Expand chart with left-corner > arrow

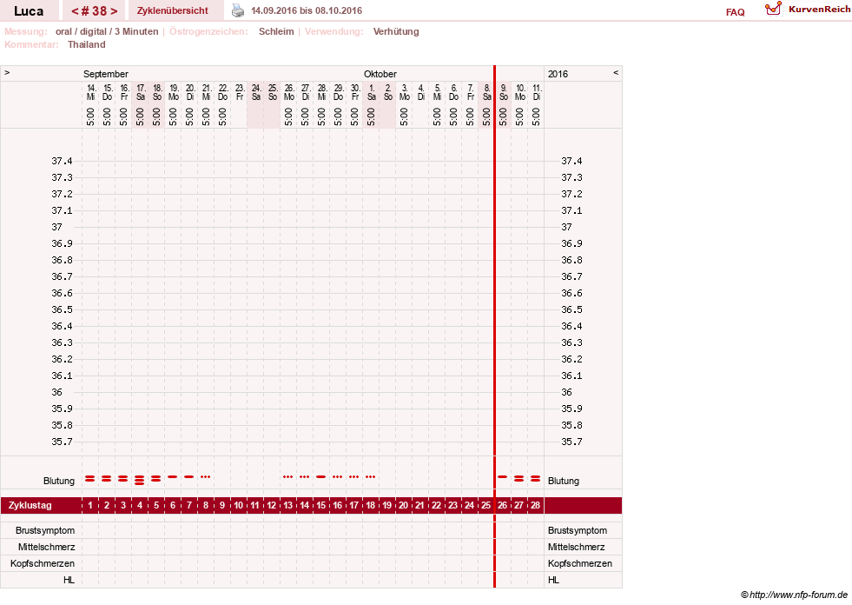tap(7, 72)
